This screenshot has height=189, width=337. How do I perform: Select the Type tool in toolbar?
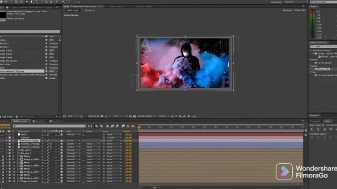(36, 2)
